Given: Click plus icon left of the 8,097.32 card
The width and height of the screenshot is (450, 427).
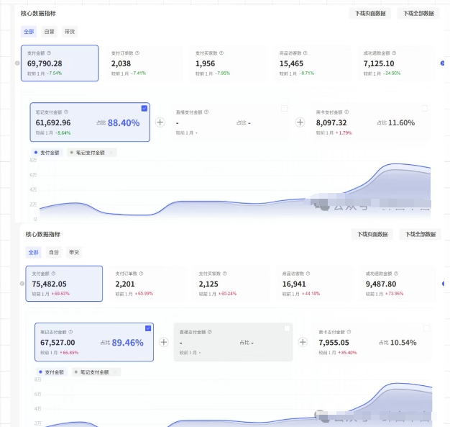Looking at the screenshot, I should [300, 122].
